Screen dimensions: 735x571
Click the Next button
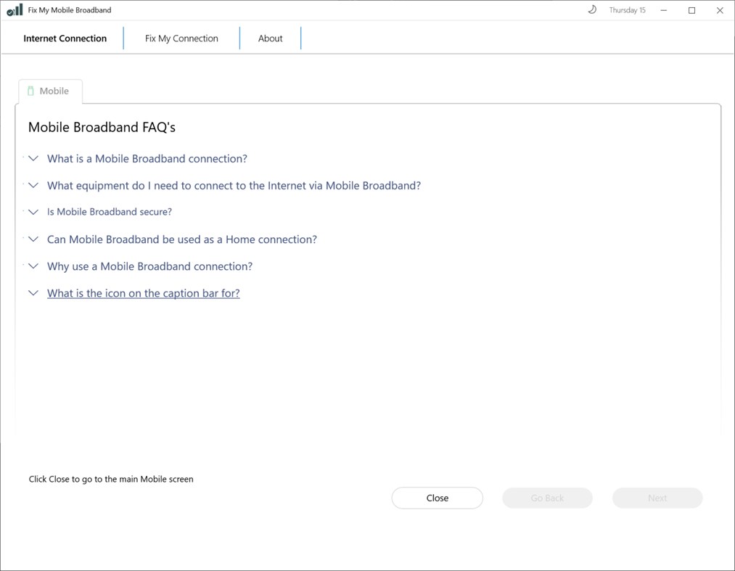tap(657, 498)
